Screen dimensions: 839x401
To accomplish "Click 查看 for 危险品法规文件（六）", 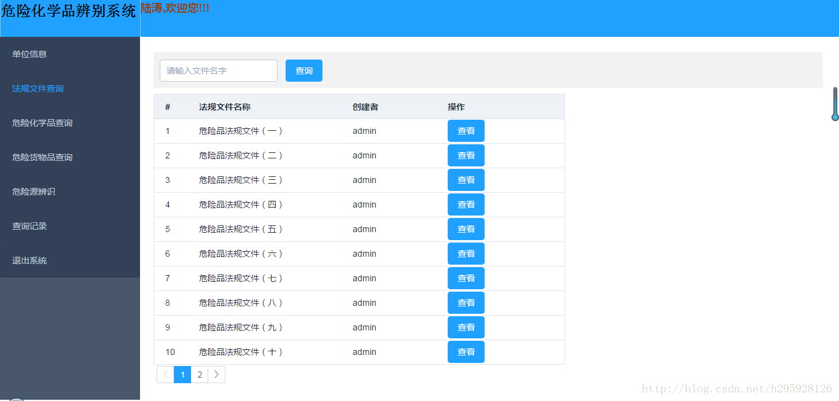I will pyautogui.click(x=466, y=254).
